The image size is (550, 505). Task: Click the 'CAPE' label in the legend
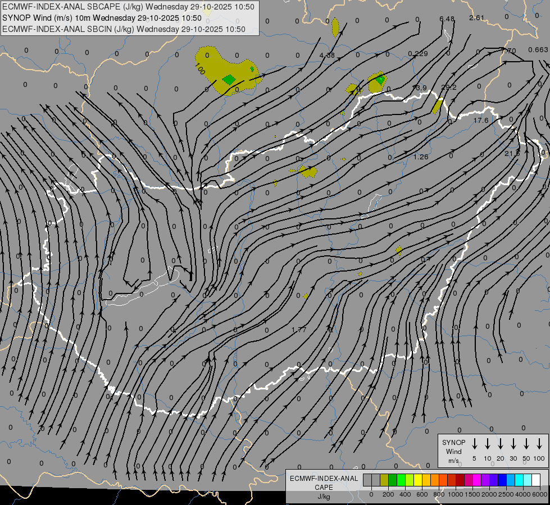324,488
